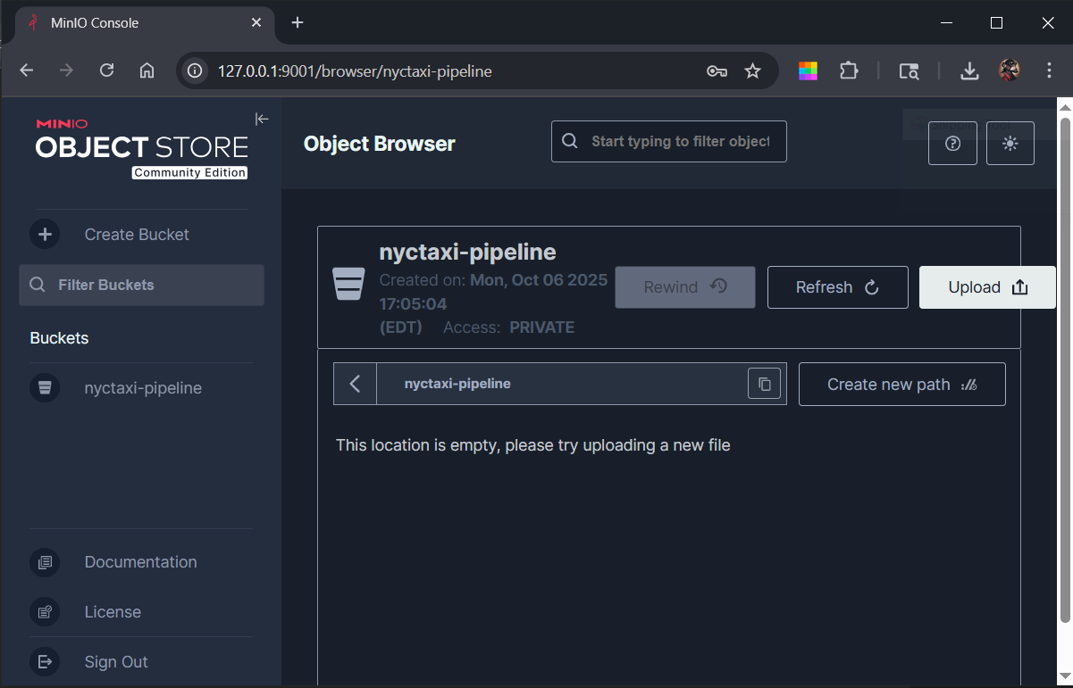Reload the browser page
The height and width of the screenshot is (688, 1073).
tap(107, 70)
